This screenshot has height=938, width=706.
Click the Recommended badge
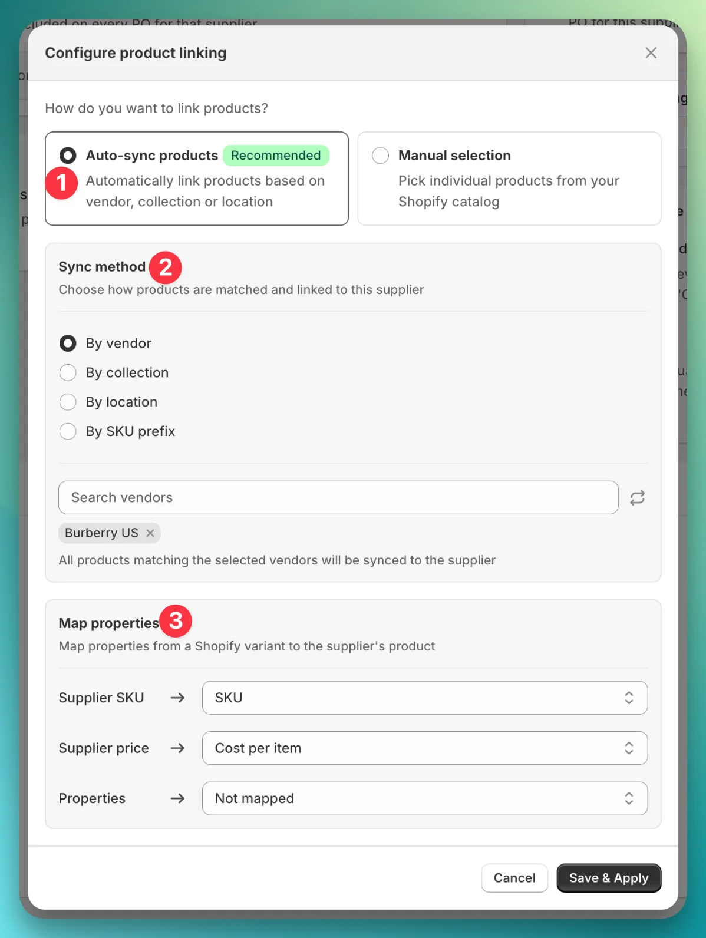[x=276, y=155]
